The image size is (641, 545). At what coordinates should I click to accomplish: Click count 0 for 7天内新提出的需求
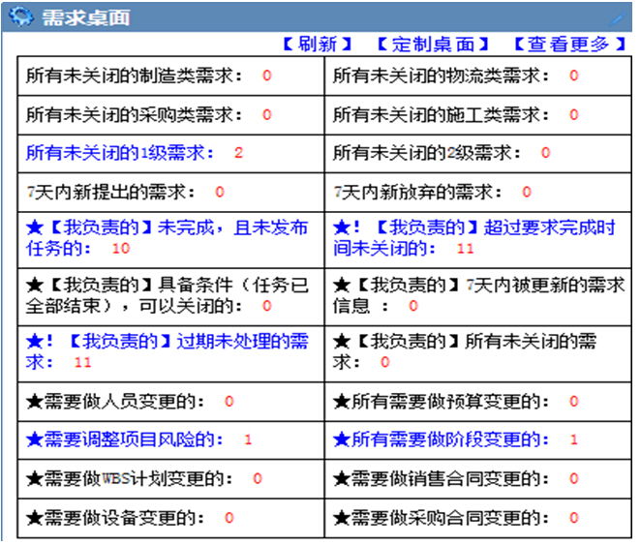point(220,192)
